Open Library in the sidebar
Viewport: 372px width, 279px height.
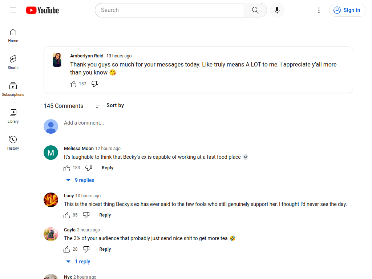pyautogui.click(x=13, y=116)
